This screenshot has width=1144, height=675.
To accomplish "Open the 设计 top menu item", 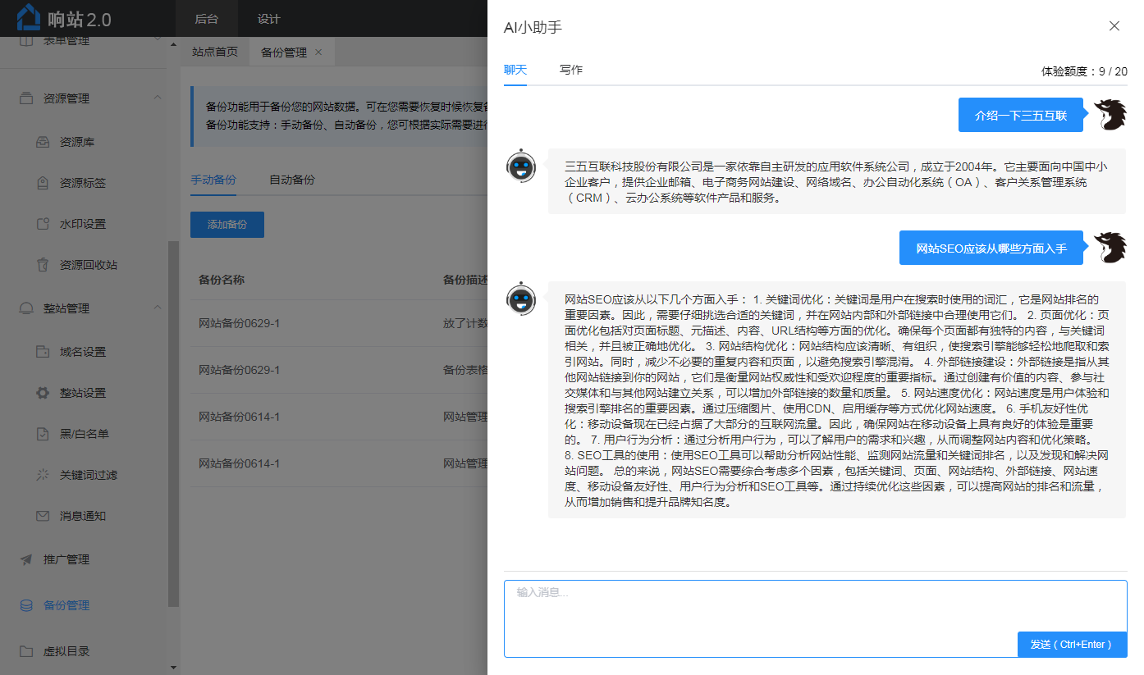I will pyautogui.click(x=268, y=19).
